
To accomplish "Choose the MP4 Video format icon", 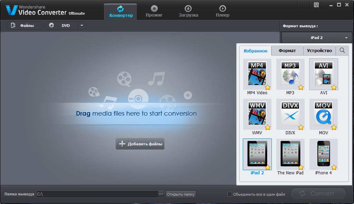I will [x=257, y=74].
